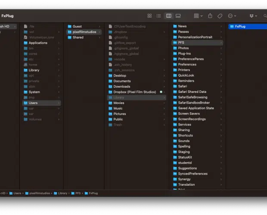267x215 pixels.
Task: Open the PreferencePanes folder
Action: pos(197,59)
